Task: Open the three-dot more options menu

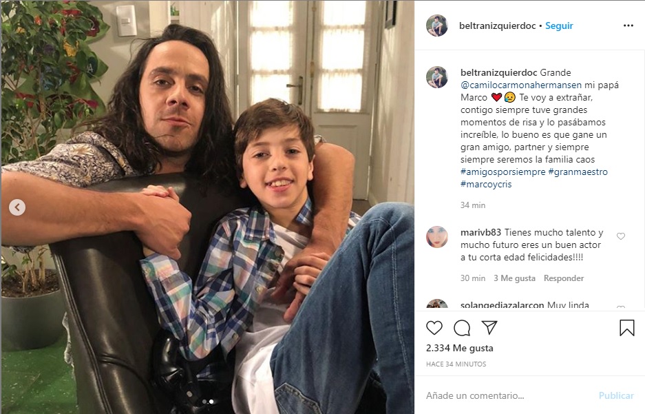Action: coord(628,25)
